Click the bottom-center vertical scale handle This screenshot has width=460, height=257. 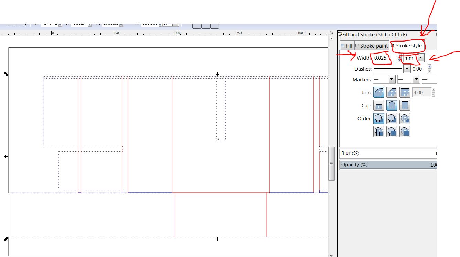(x=217, y=239)
